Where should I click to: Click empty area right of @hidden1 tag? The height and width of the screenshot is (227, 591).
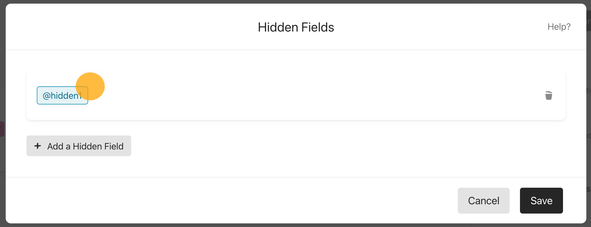pos(311,95)
